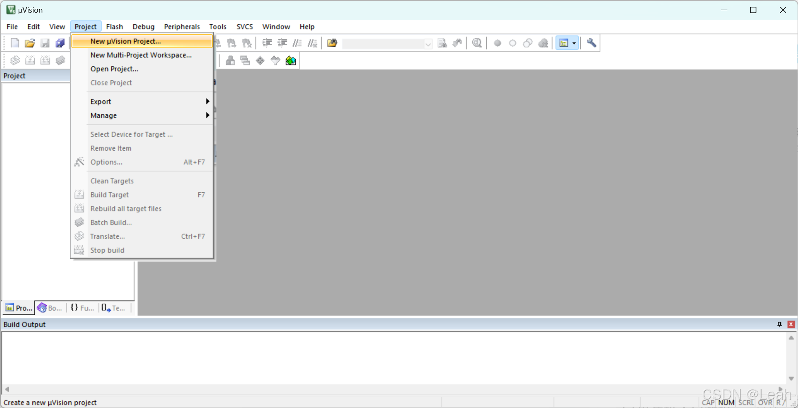Open the Edit menu

(x=34, y=26)
